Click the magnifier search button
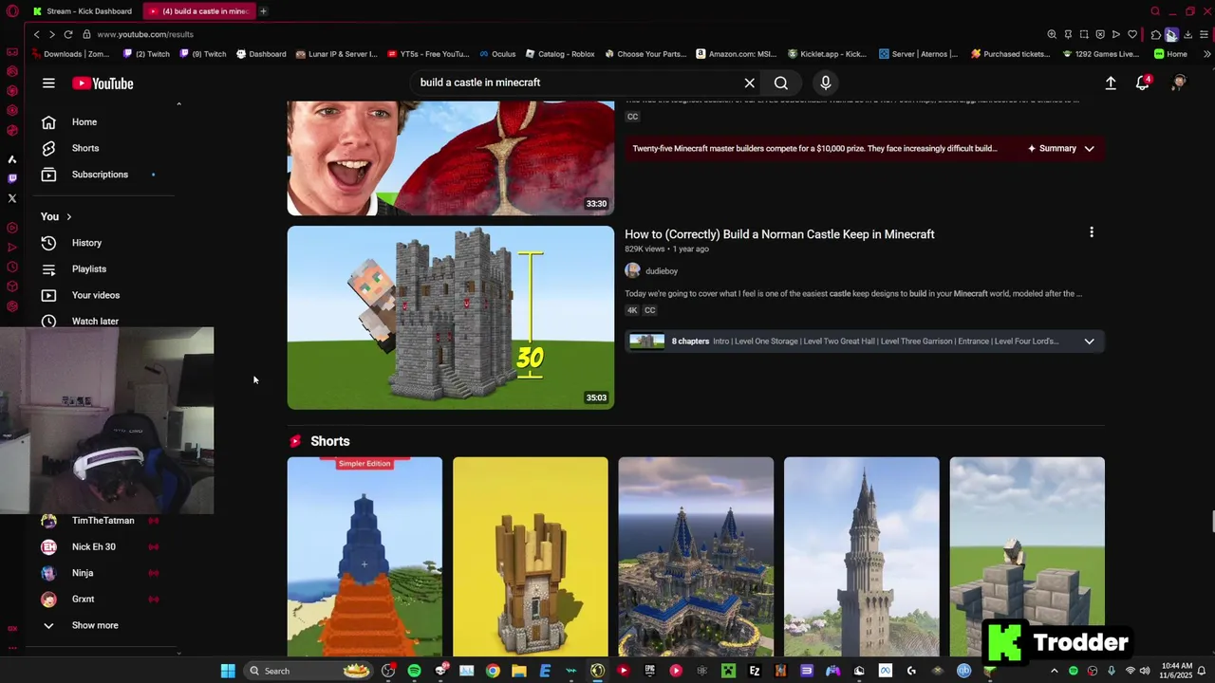The width and height of the screenshot is (1215, 683). (780, 83)
